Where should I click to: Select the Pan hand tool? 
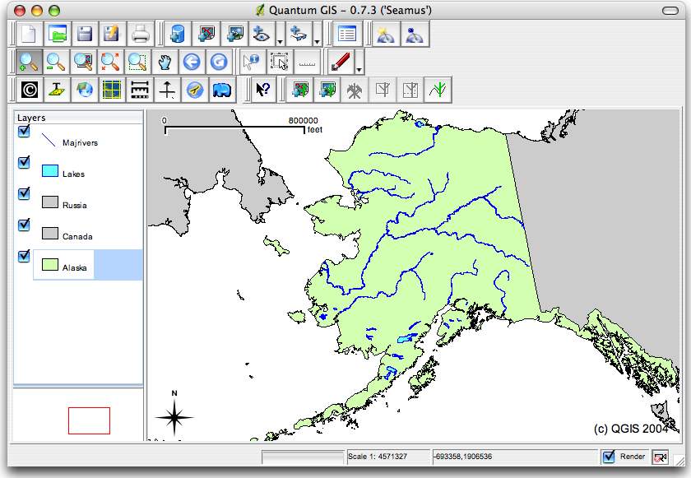(x=165, y=62)
